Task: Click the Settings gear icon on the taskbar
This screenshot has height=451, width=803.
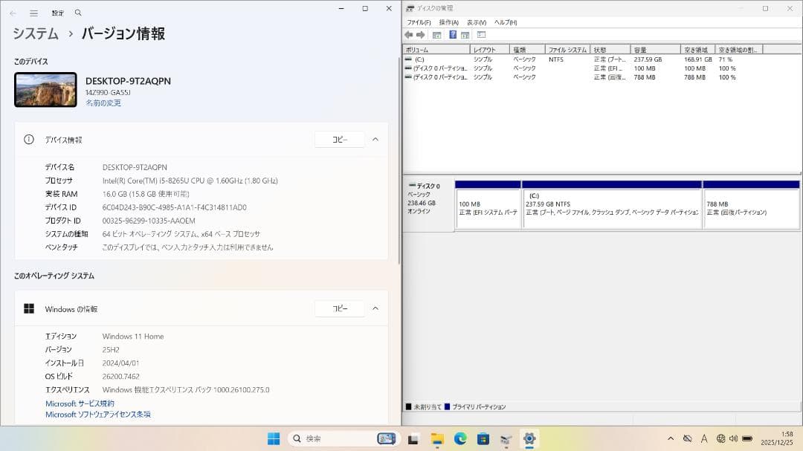Action: tap(528, 438)
